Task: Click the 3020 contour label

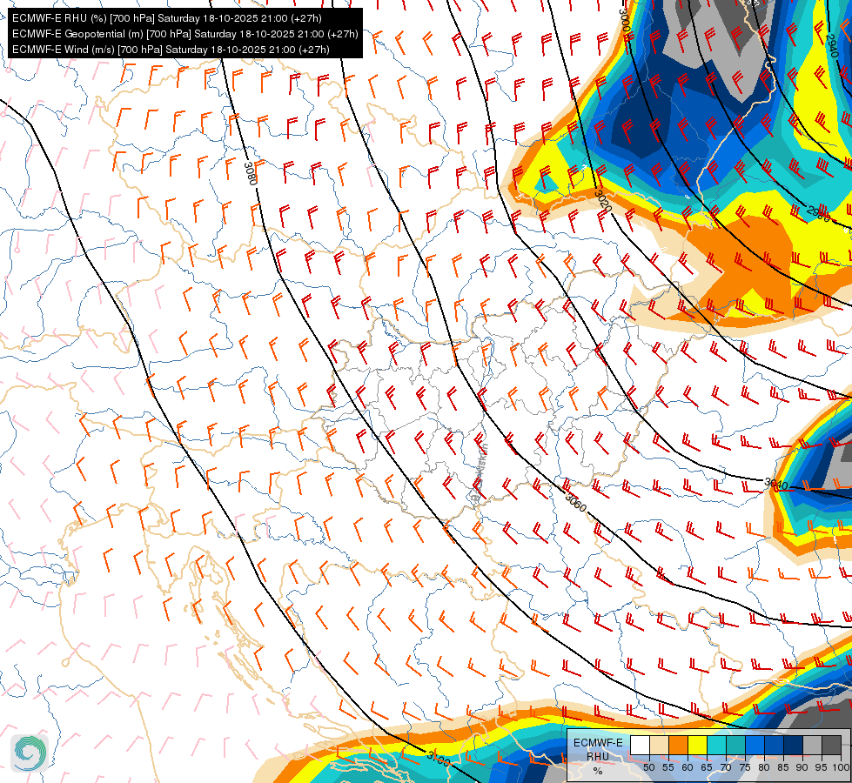Action: (603, 201)
